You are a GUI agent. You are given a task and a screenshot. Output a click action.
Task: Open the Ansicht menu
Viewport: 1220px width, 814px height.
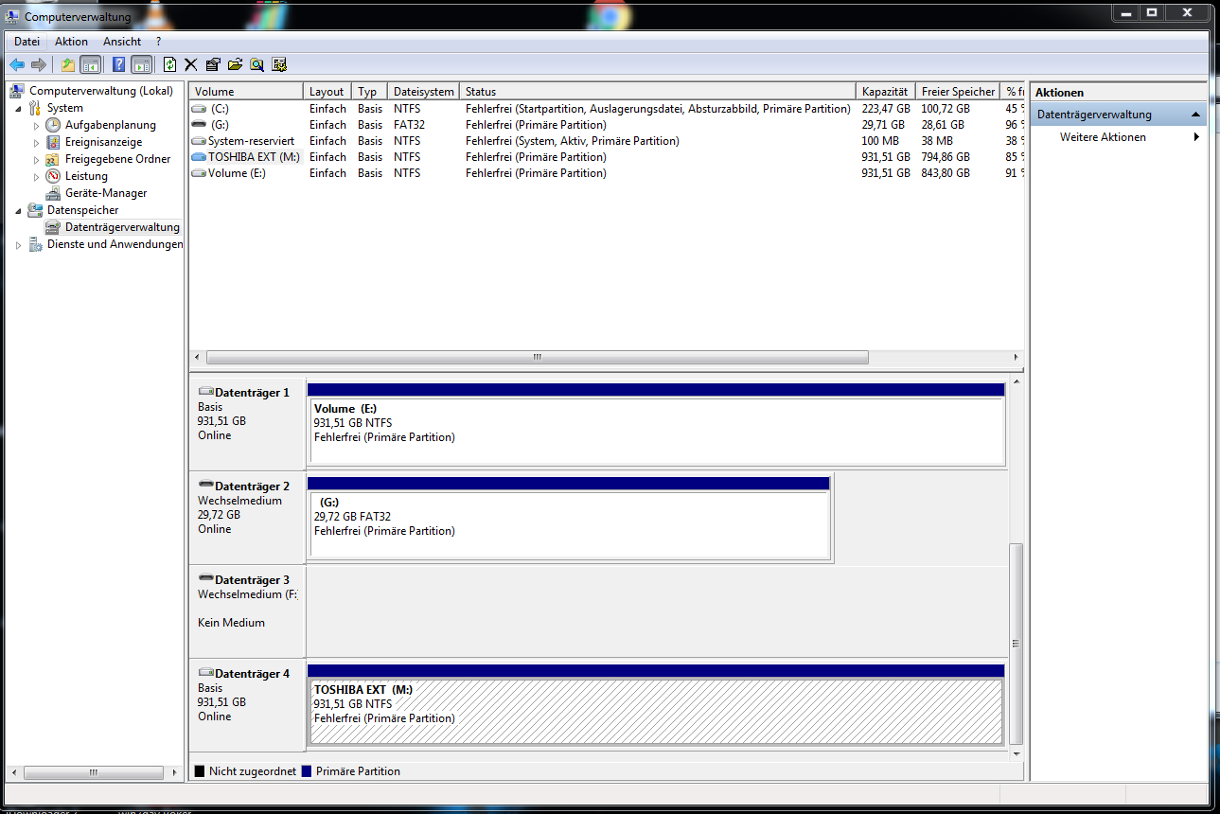click(122, 42)
